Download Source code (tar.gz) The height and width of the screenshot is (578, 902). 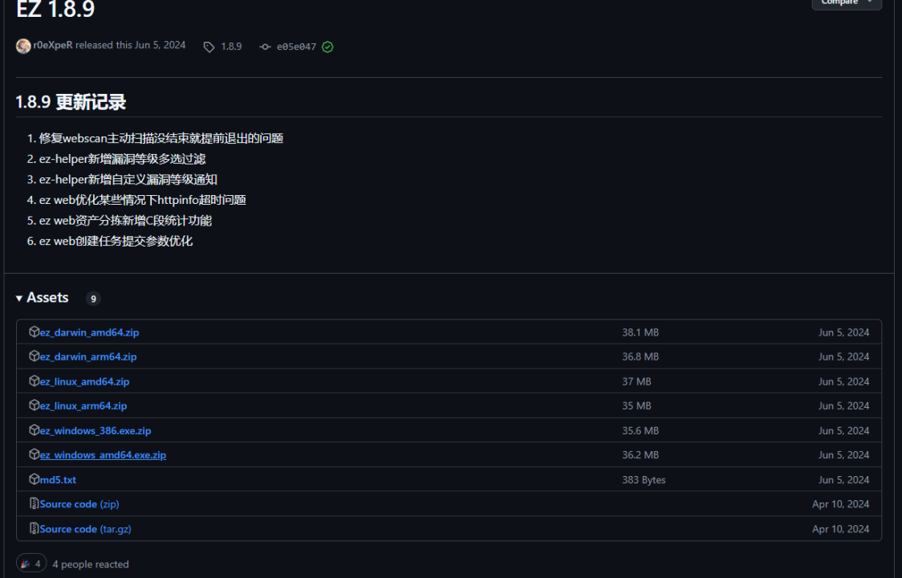pos(85,529)
